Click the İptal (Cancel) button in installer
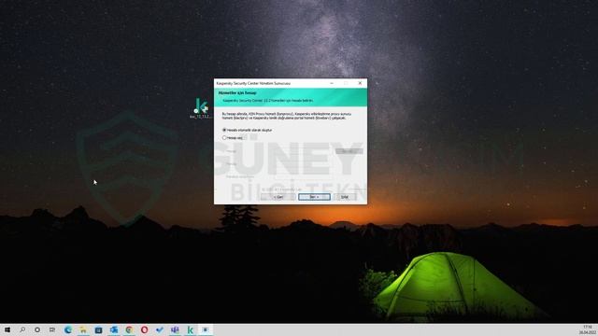 [x=345, y=197]
